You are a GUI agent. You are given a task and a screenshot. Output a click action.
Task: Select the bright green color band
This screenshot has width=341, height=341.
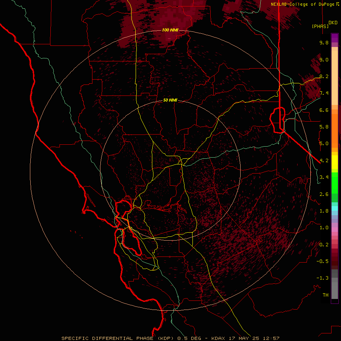[335, 183]
